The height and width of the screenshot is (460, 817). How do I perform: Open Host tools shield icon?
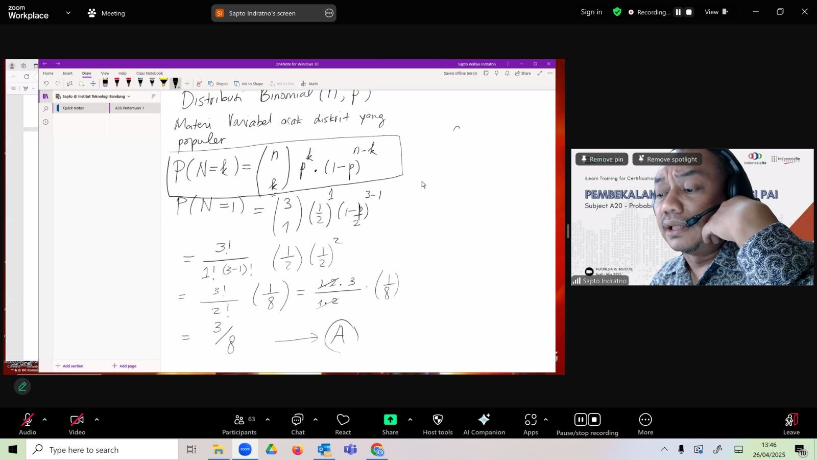pos(438,424)
